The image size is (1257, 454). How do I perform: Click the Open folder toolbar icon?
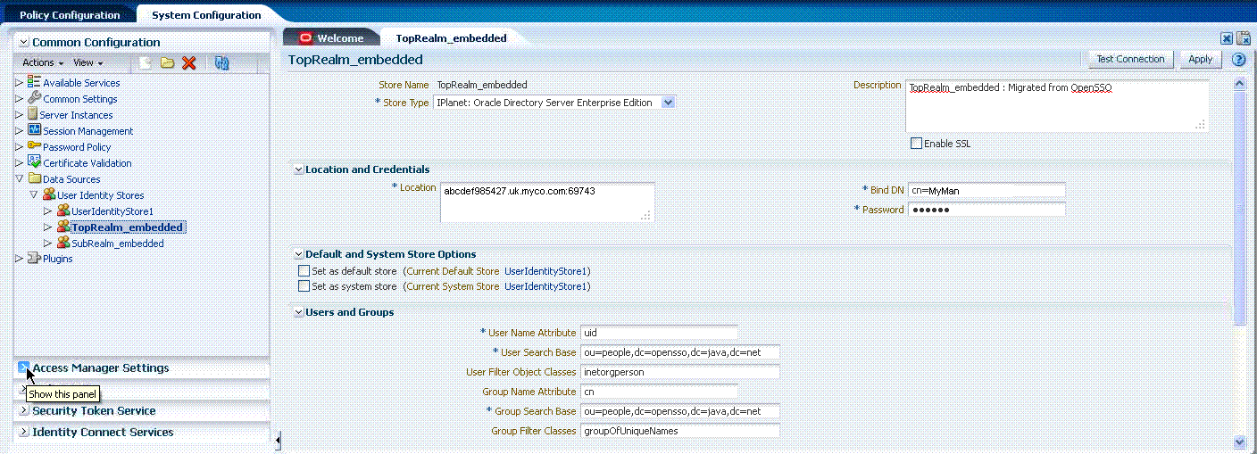[167, 62]
